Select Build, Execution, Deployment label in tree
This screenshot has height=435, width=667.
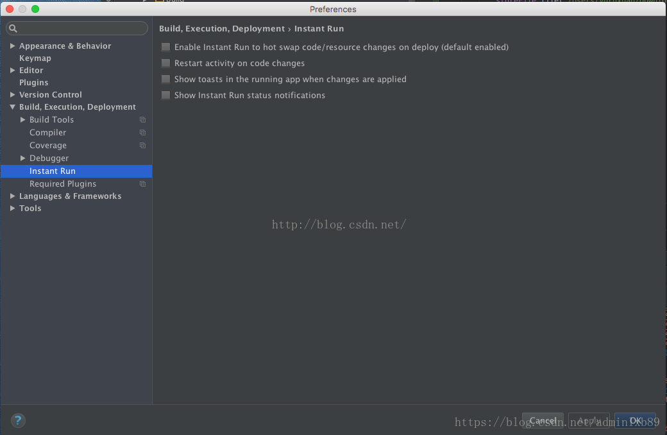[78, 107]
